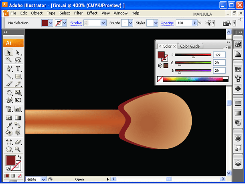The width and height of the screenshot is (245, 184).
Task: Open stroke weight dropdown
Action: [103, 23]
